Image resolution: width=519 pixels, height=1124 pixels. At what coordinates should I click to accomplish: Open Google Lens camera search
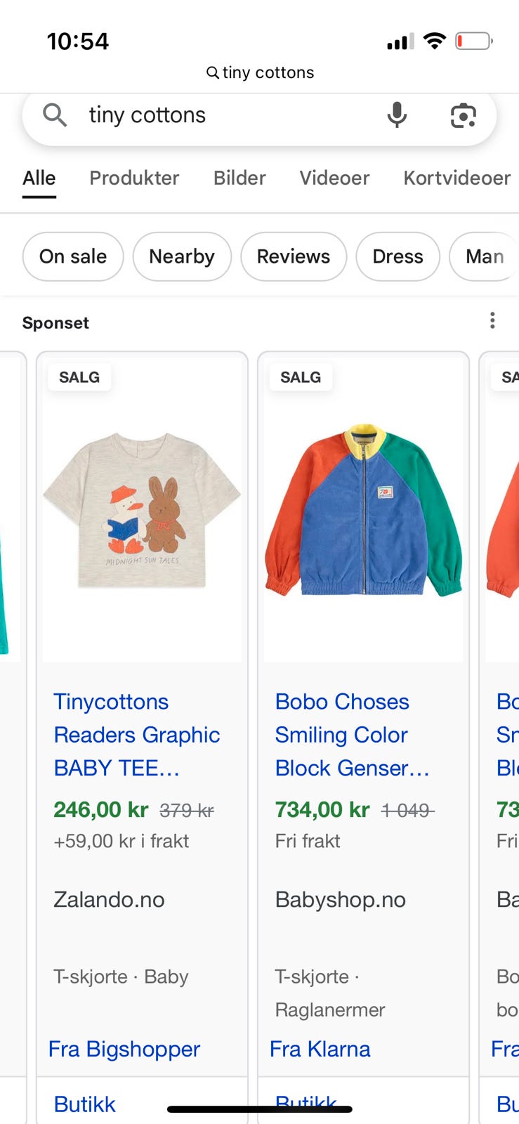click(x=463, y=115)
